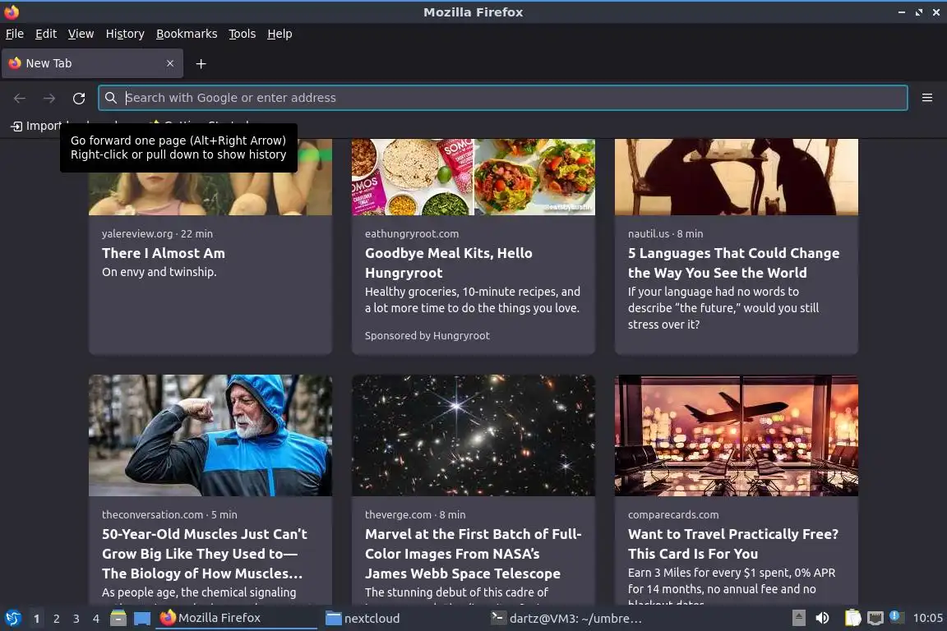Screen dimensions: 947x631
Task: Switch to workspace 1 in taskbar
Action: point(36,619)
